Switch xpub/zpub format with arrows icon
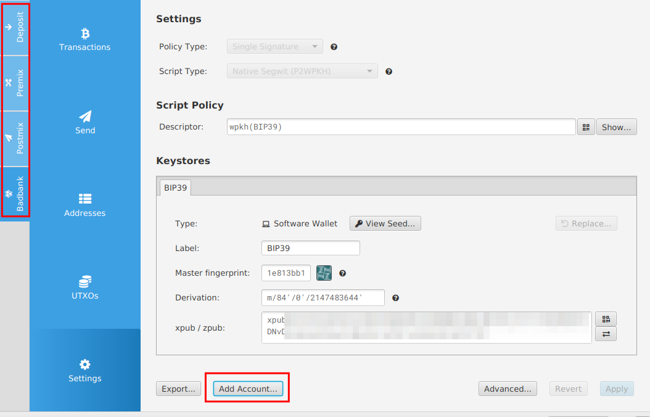650x417 pixels. click(606, 334)
